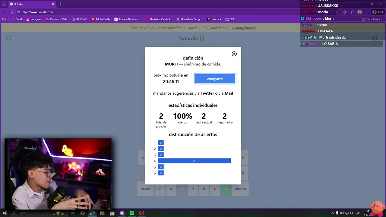Open the Twitter suggestions link
This screenshot has height=217, width=386.
click(207, 93)
